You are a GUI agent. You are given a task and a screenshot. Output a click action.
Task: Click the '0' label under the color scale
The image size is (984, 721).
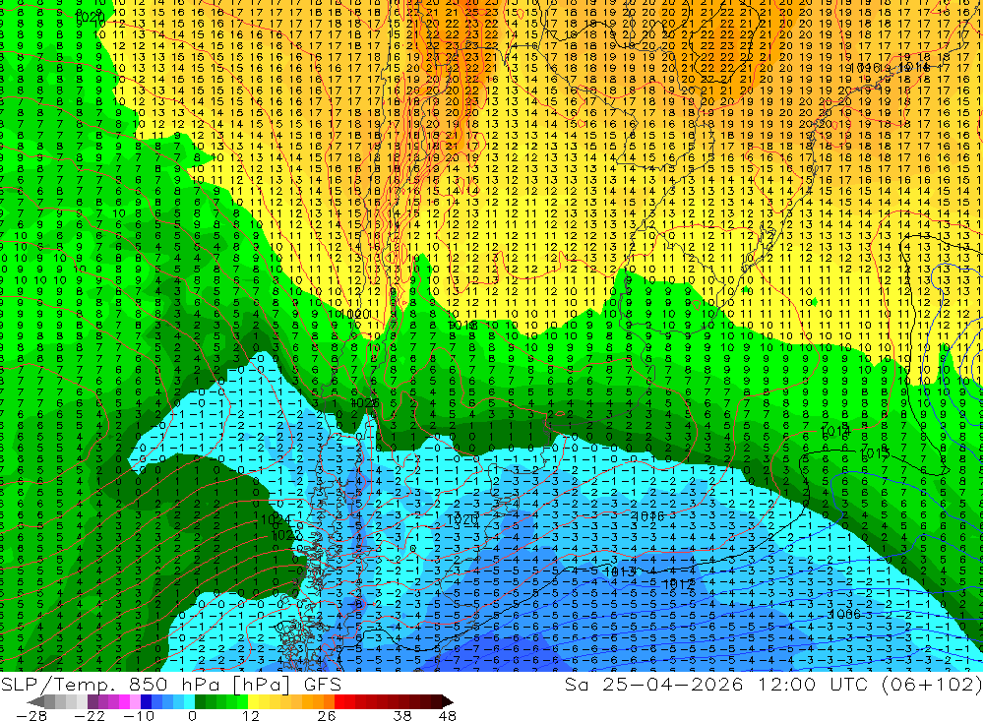(x=192, y=715)
